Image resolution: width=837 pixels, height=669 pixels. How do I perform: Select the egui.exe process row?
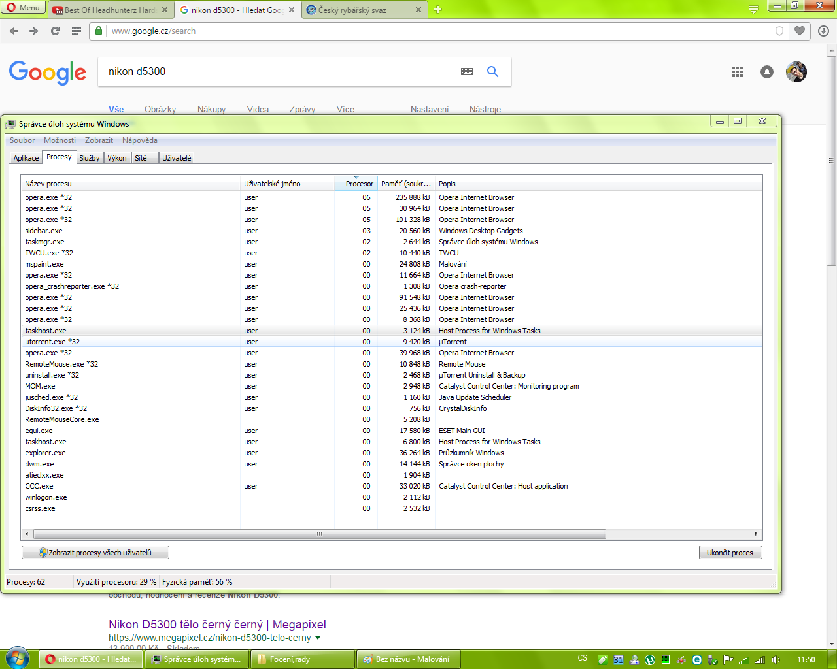click(391, 431)
